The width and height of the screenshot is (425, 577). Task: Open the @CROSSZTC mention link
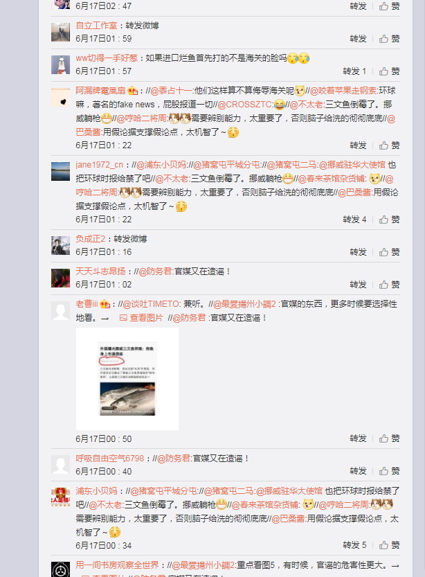[245, 105]
